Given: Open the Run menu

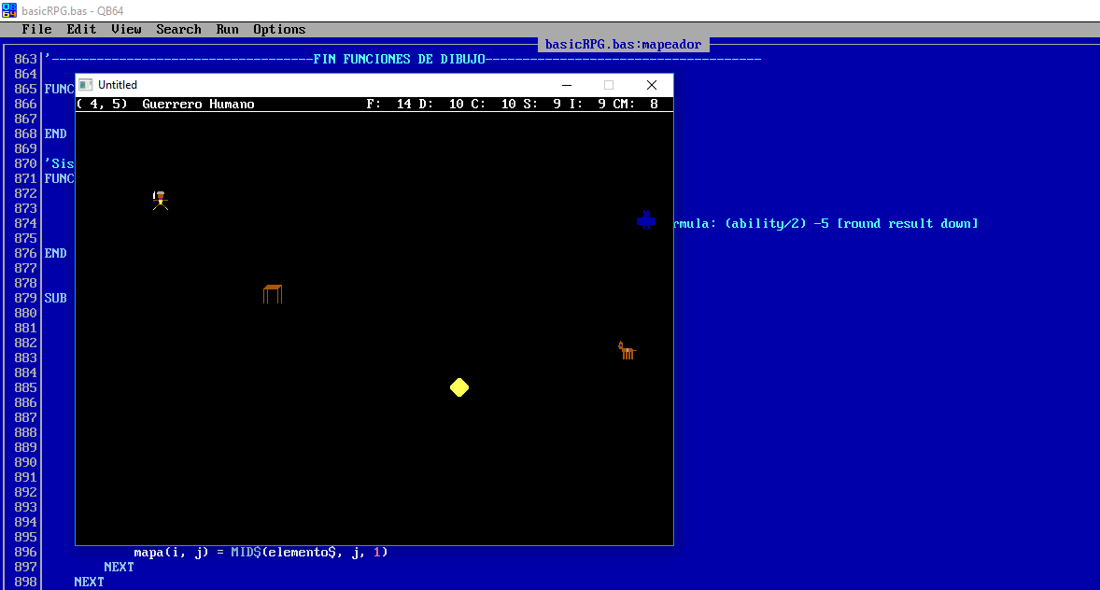Looking at the screenshot, I should tap(227, 29).
